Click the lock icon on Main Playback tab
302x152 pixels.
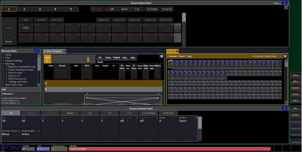(64, 51)
